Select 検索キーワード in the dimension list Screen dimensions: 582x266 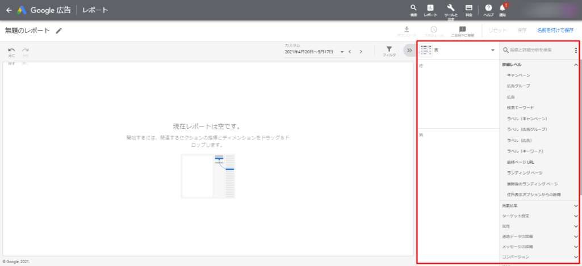[x=520, y=108]
